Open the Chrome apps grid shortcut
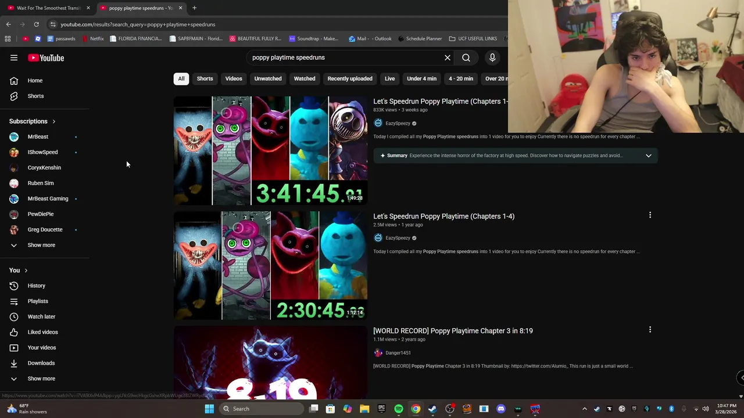The image size is (744, 418). (8, 39)
